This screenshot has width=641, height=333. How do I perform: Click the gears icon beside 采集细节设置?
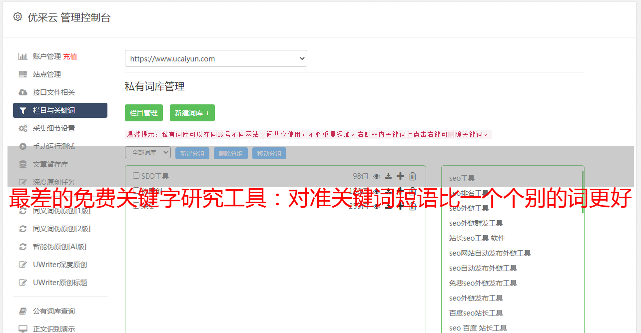[x=22, y=128]
